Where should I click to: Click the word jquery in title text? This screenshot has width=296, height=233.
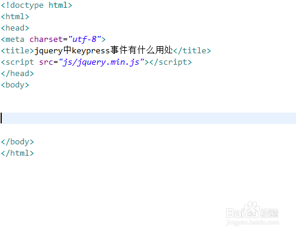click(x=48, y=51)
